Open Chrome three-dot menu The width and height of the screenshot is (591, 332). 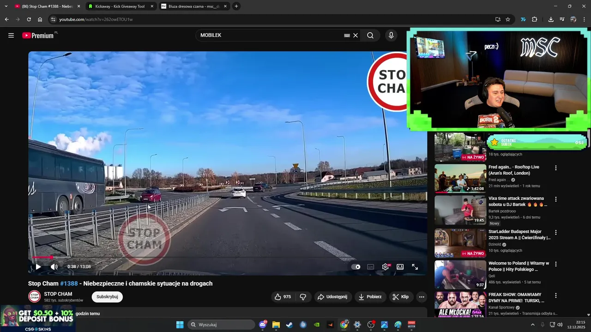[x=585, y=19]
